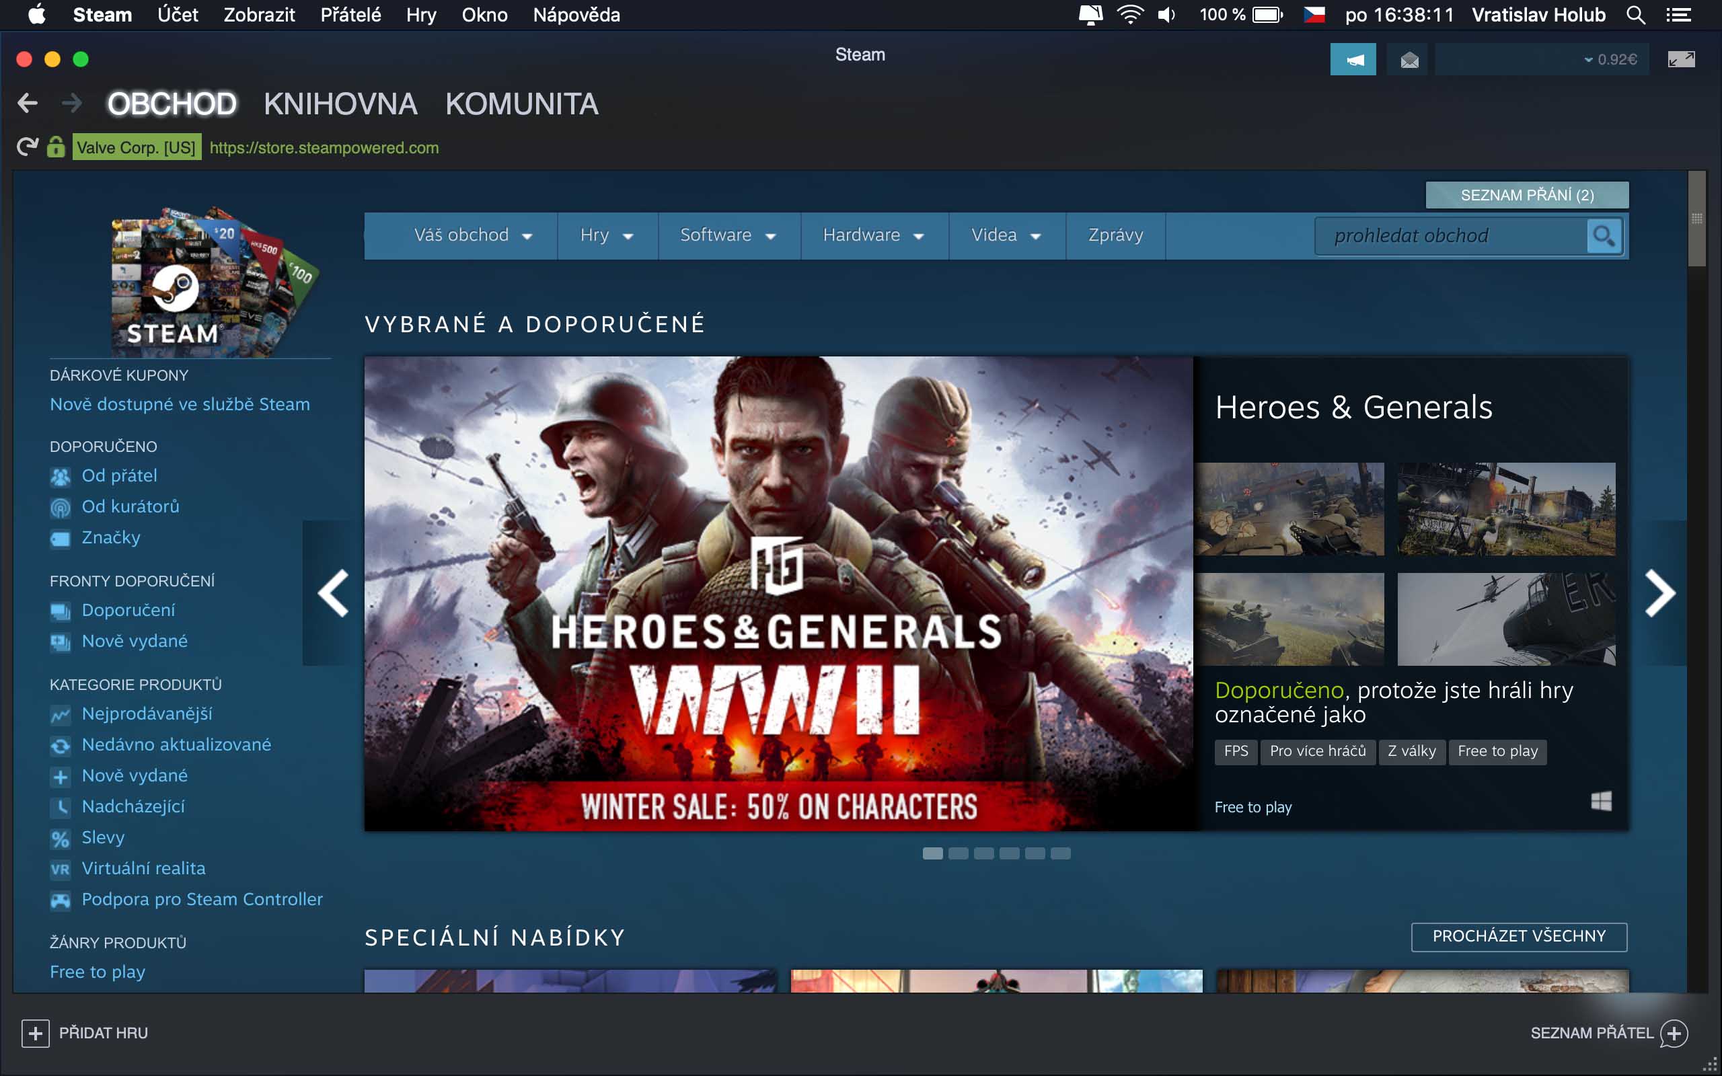Viewport: 1722px width, 1076px height.
Task: Click the store search magnifier button
Action: pyautogui.click(x=1604, y=235)
